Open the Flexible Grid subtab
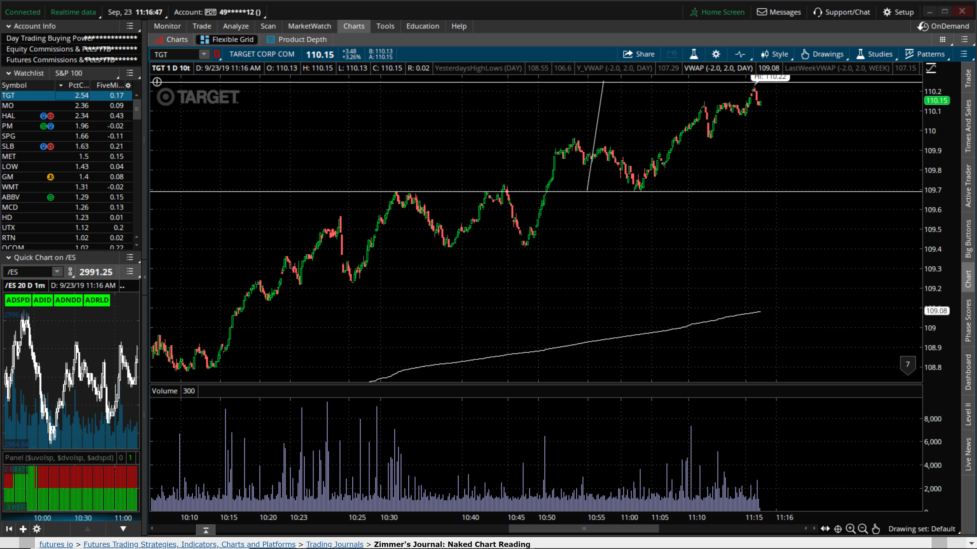 (x=227, y=39)
